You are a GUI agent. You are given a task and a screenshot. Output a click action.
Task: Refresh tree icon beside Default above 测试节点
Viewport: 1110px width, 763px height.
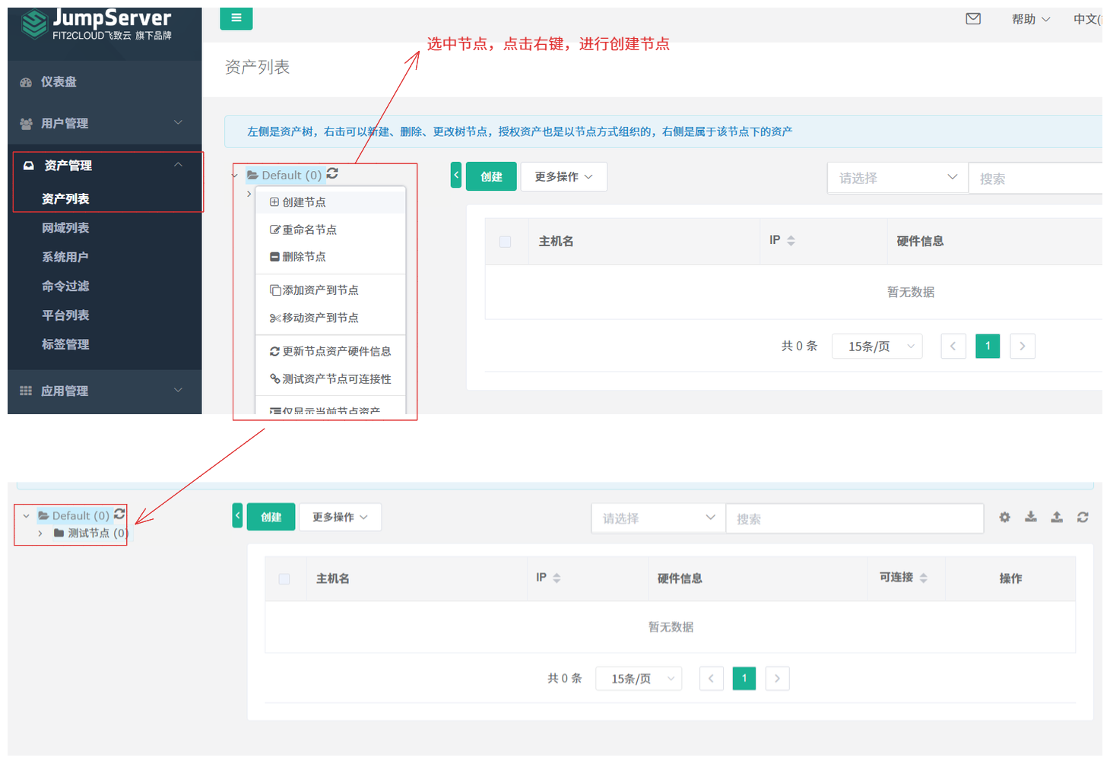[x=119, y=514]
